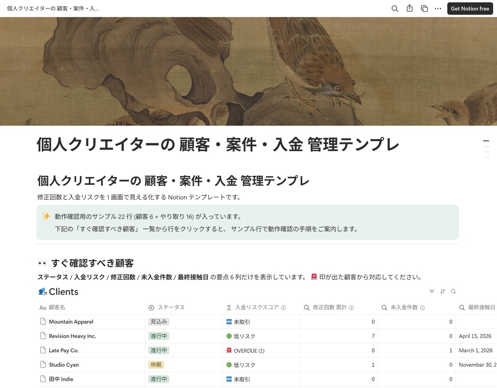This screenshot has width=497, height=388.
Task: Open the Studio Cyan row
Action: coord(64,365)
